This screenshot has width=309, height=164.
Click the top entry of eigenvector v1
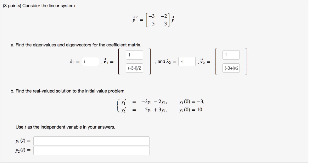(x=135, y=55)
